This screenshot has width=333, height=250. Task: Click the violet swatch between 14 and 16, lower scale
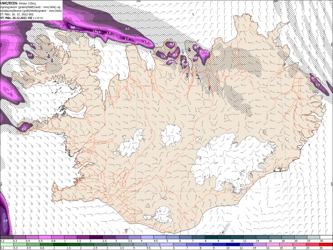coord(259,245)
